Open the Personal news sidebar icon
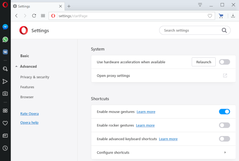The width and height of the screenshot is (239, 161). point(5,135)
